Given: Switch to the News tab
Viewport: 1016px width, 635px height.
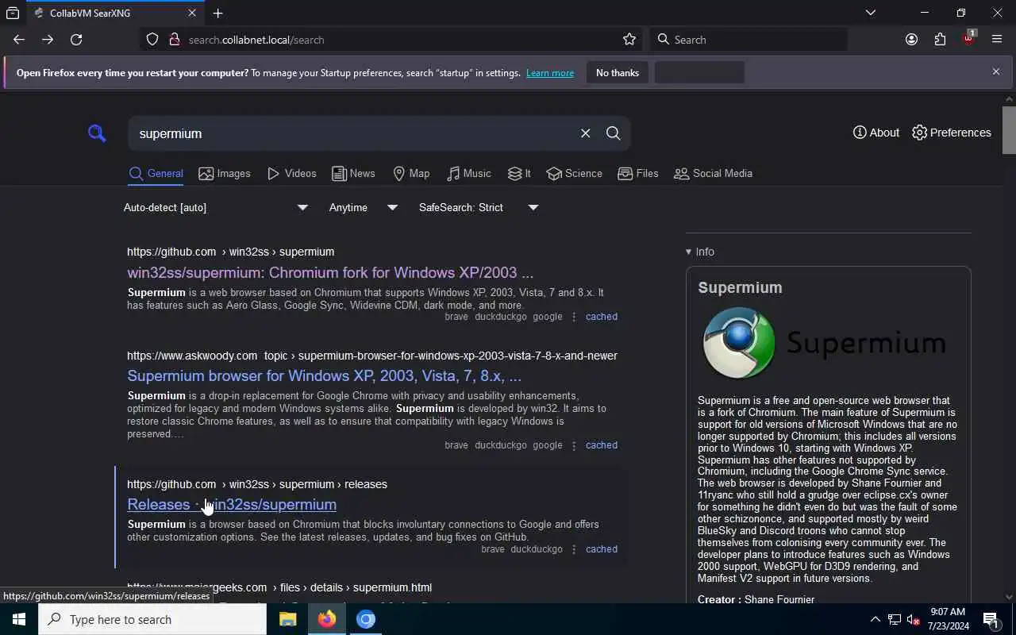Looking at the screenshot, I should coord(353,173).
